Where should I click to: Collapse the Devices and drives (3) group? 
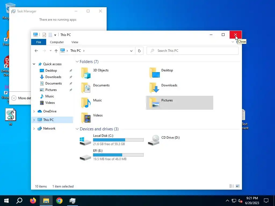coord(77,129)
